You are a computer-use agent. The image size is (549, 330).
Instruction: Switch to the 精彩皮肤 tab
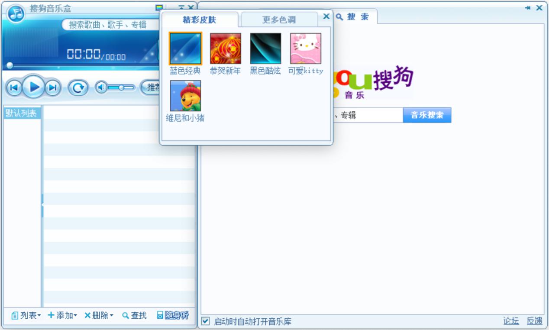point(198,19)
